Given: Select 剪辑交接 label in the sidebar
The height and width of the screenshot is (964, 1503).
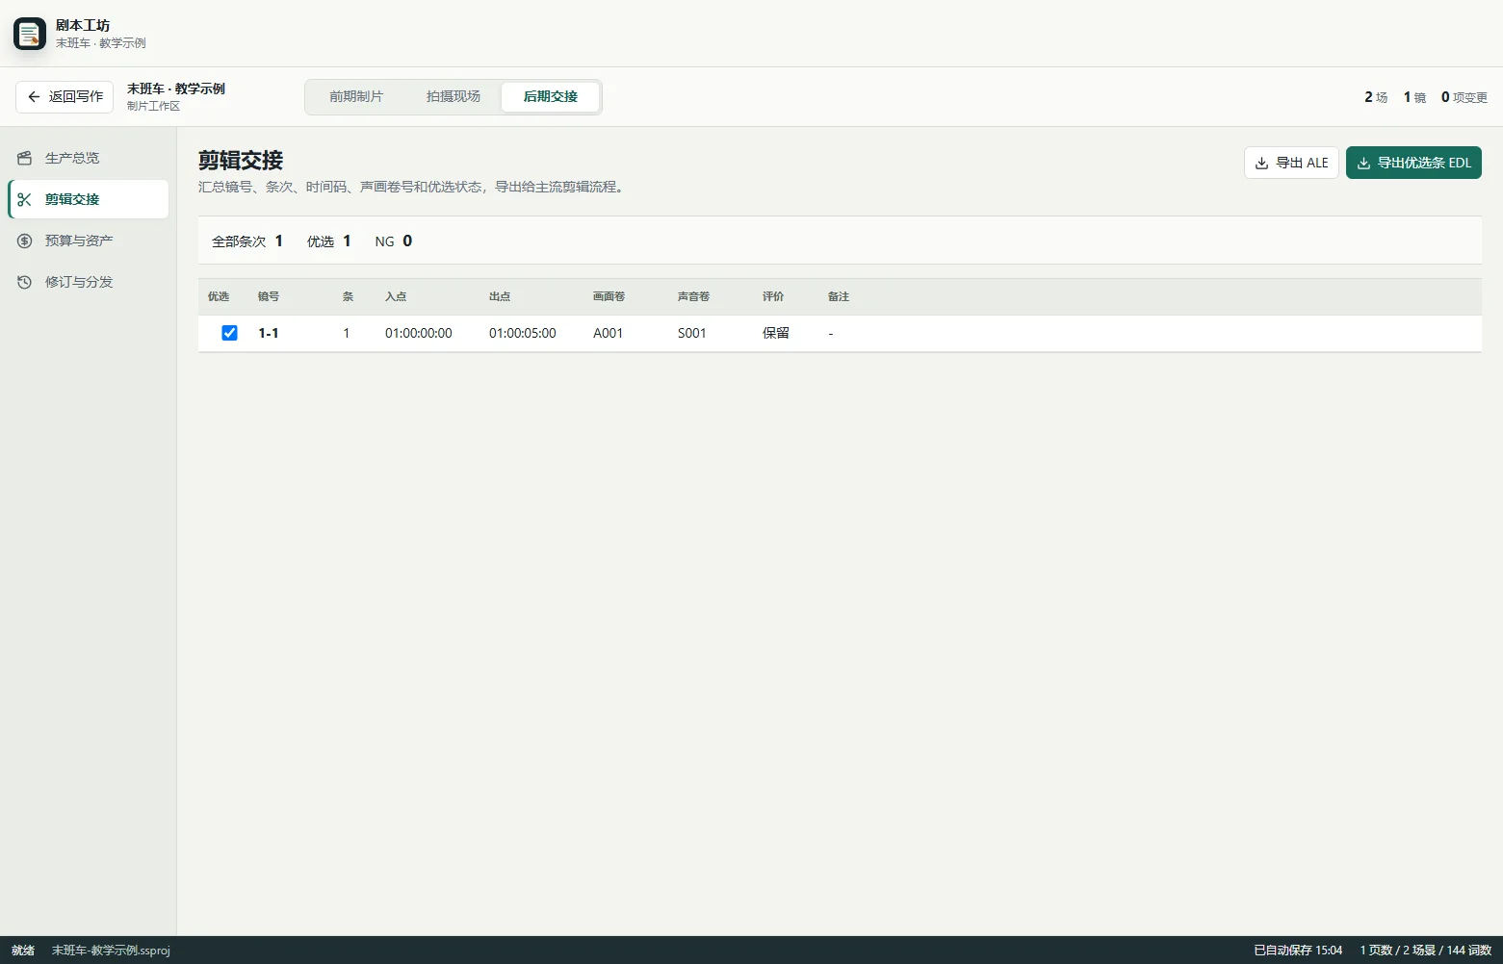Looking at the screenshot, I should coord(72,199).
